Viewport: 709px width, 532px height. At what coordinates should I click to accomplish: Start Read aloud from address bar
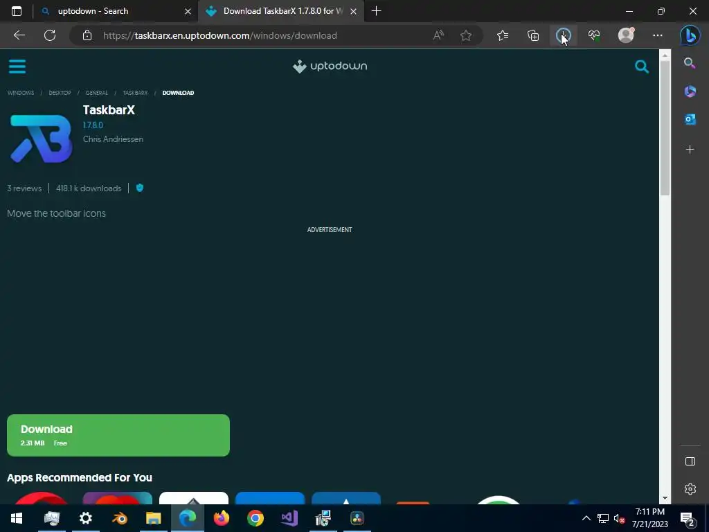438,35
